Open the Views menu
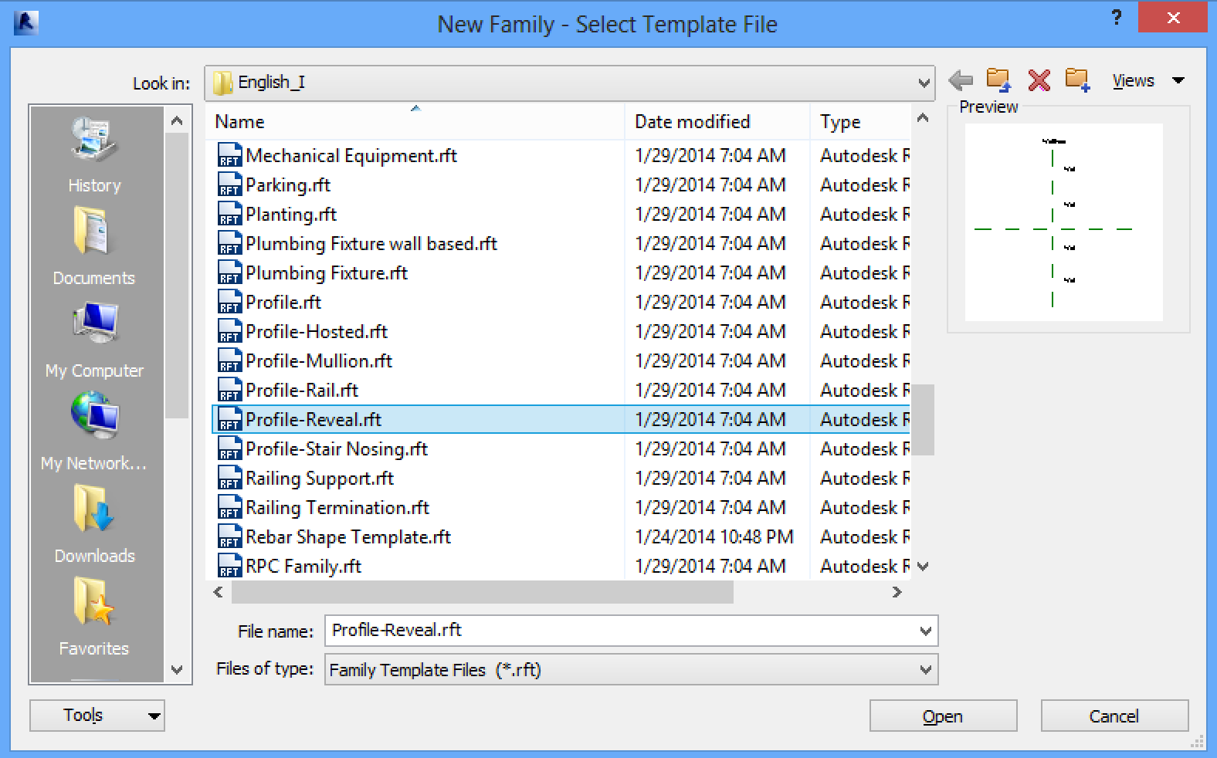This screenshot has height=758, width=1217. 1147,81
